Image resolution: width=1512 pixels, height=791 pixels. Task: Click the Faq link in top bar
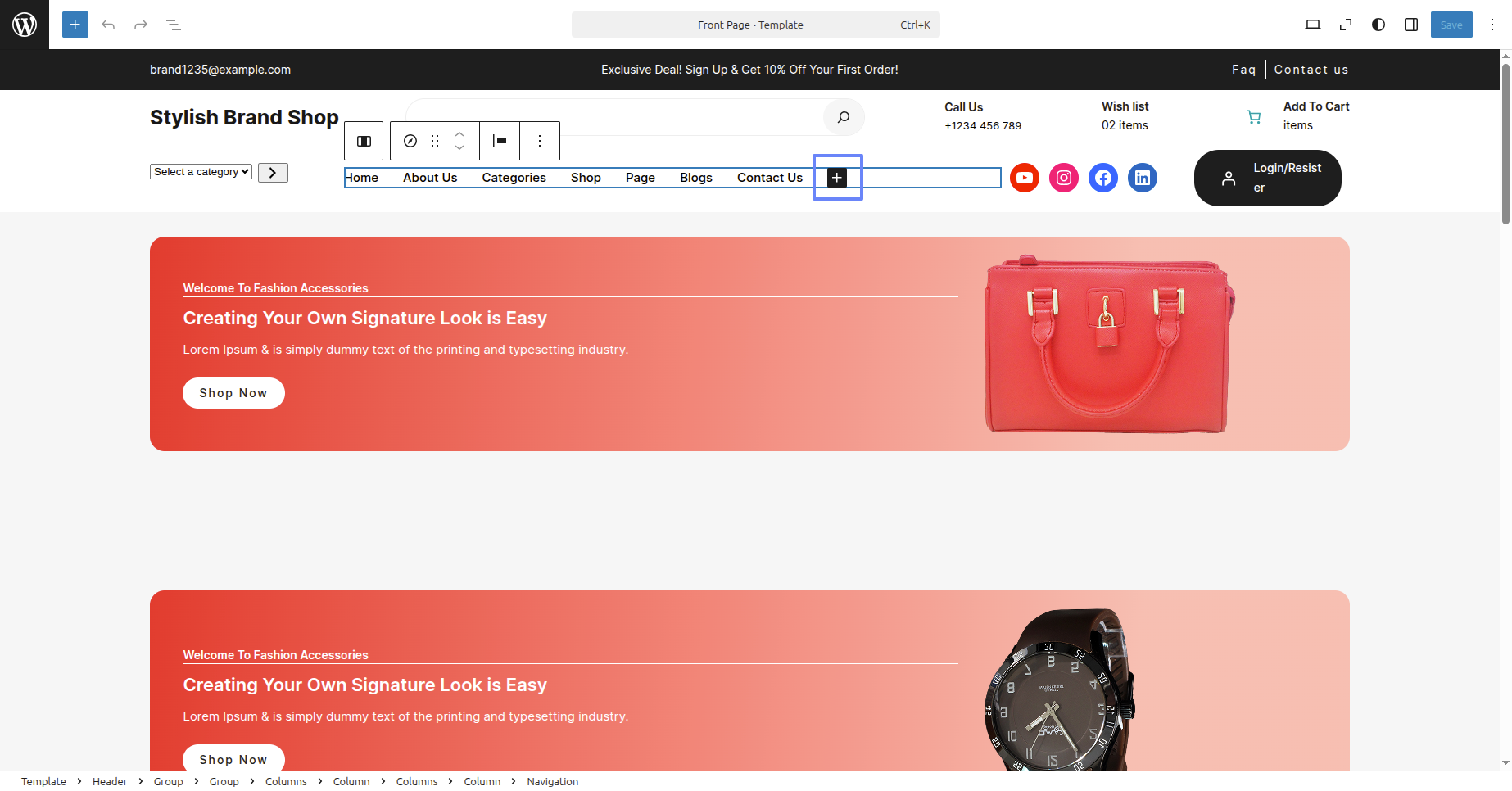[x=1243, y=70]
